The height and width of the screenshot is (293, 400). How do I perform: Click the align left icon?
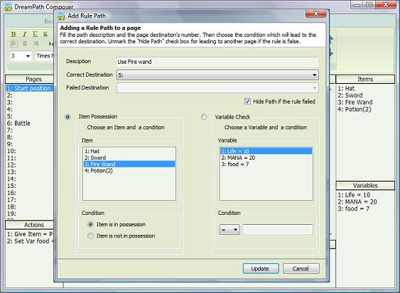coord(13,43)
